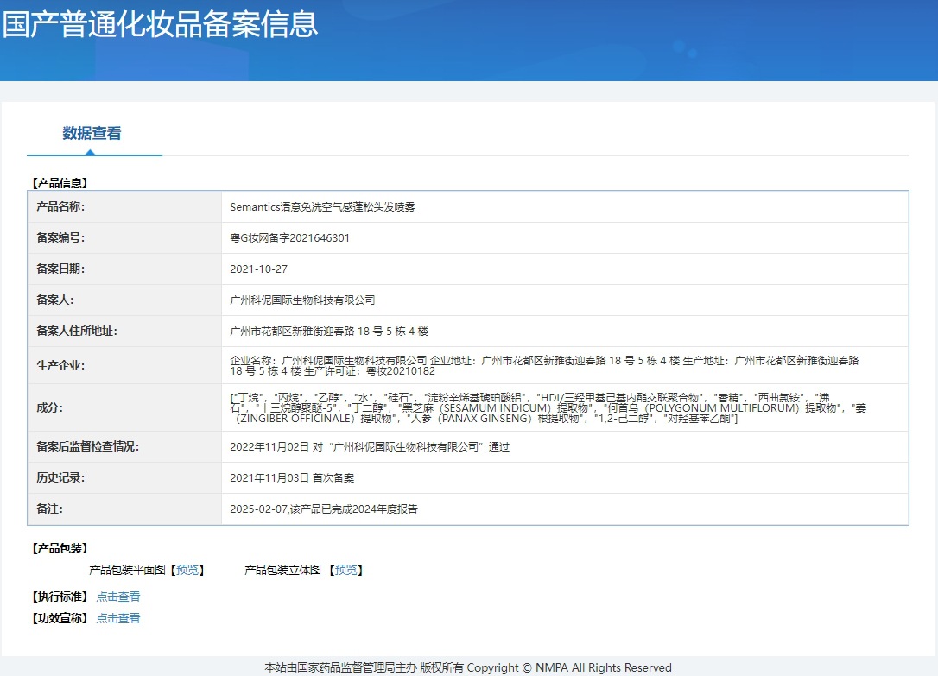Click the 【产品包装】 section heading
Screen dimensions: 938x676
(x=60, y=548)
